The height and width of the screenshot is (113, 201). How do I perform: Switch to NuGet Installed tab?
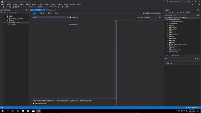42,13
